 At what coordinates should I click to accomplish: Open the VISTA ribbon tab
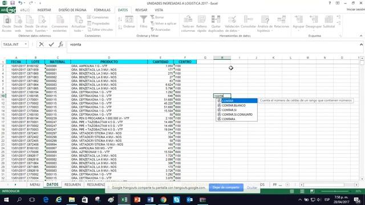pyautogui.click(x=159, y=10)
